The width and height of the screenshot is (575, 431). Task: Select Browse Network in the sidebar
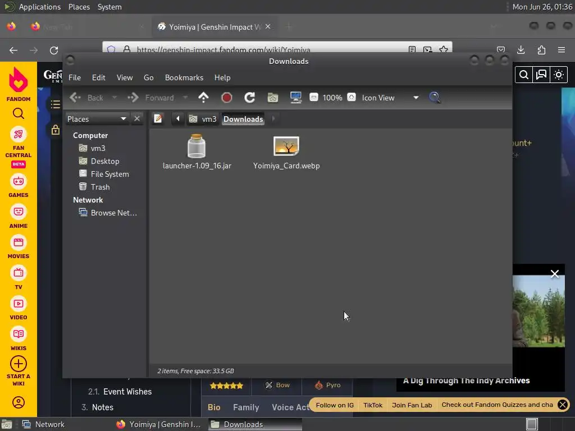[x=113, y=213]
